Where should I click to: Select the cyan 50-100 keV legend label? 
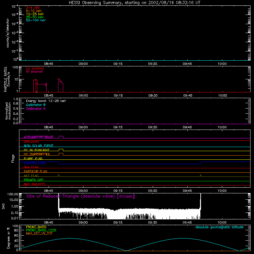36,20
